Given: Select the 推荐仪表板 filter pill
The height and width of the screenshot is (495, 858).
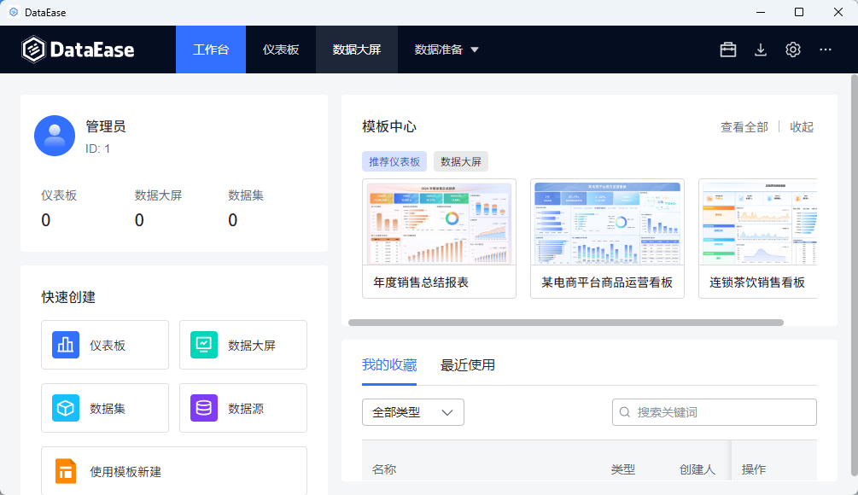Looking at the screenshot, I should click(395, 160).
